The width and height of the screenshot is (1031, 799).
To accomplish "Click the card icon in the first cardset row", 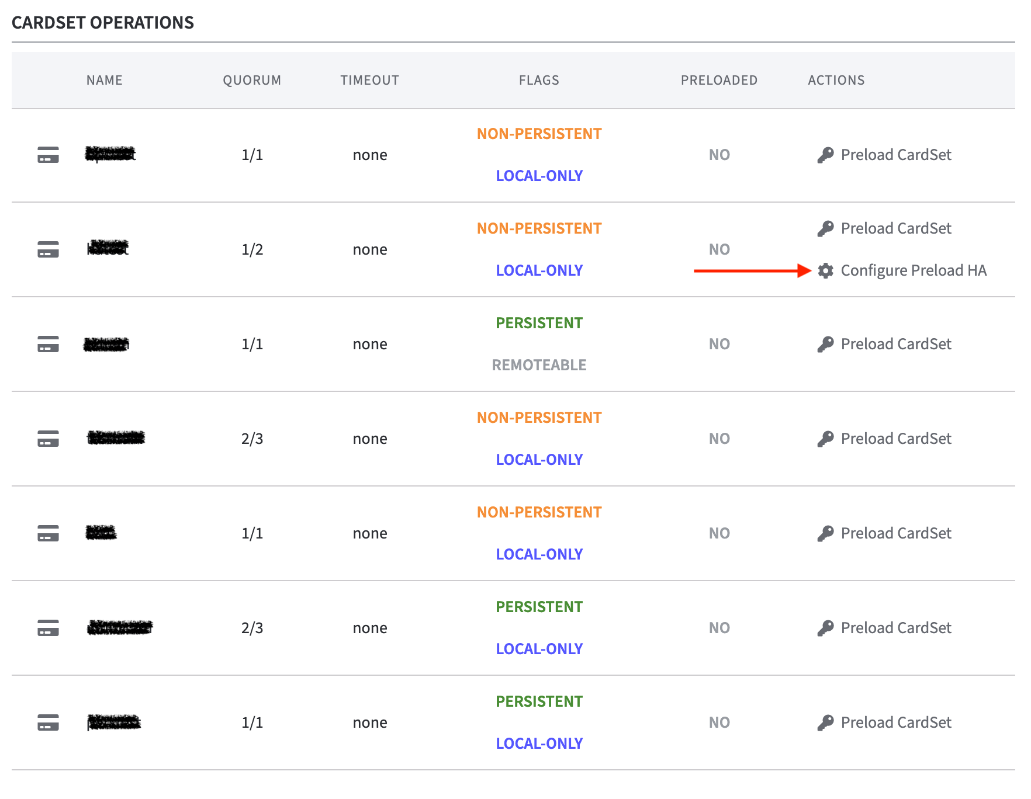I will (x=48, y=155).
